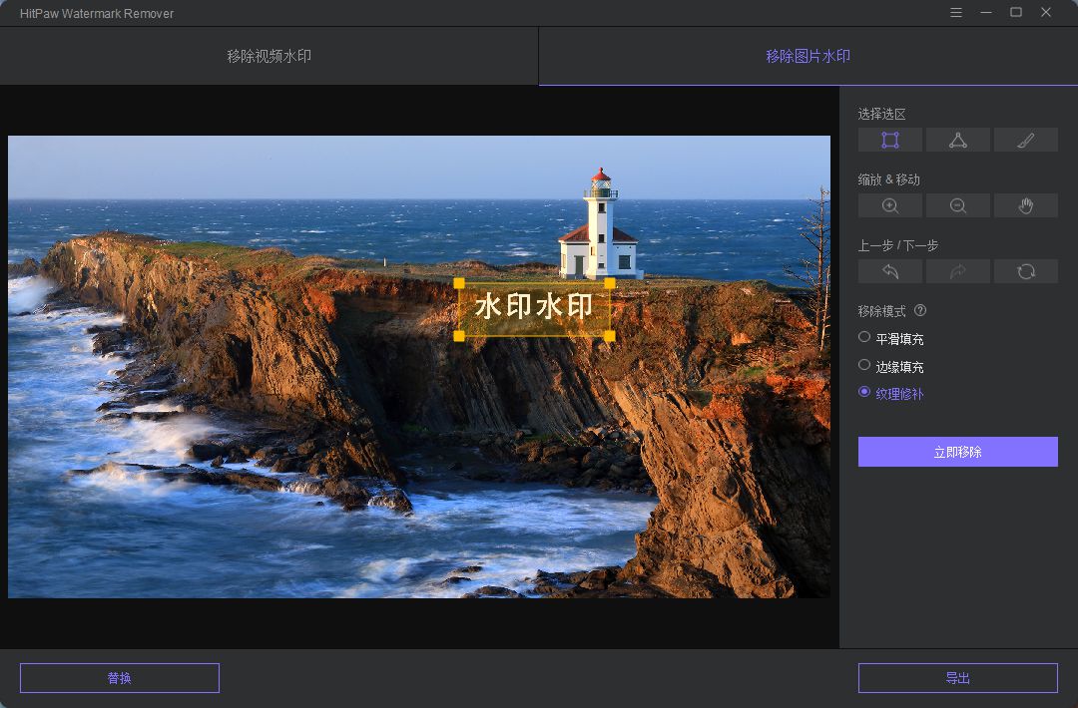Open help for 移除模式 question mark

point(920,310)
